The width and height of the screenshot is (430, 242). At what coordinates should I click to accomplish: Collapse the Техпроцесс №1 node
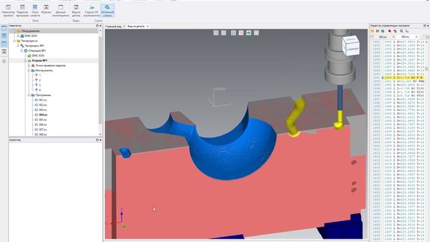coord(18,46)
